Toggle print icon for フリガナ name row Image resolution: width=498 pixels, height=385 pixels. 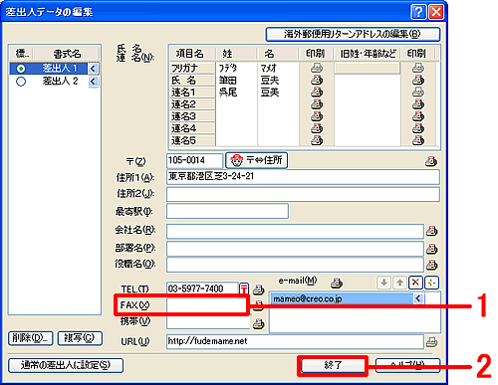pyautogui.click(x=317, y=68)
